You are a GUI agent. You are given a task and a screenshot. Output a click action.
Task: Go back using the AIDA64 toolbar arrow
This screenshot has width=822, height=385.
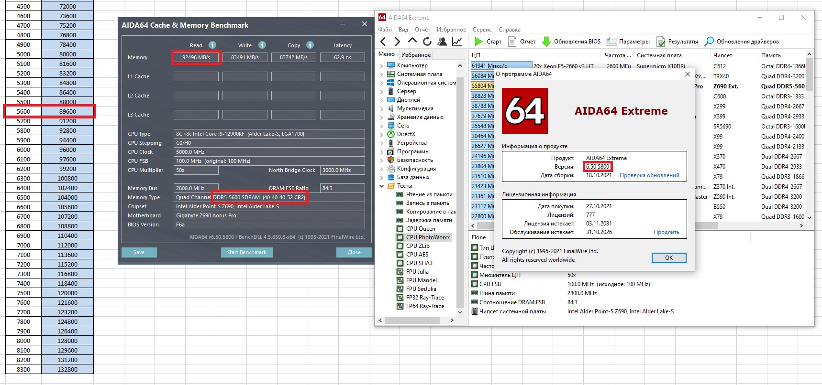(383, 42)
